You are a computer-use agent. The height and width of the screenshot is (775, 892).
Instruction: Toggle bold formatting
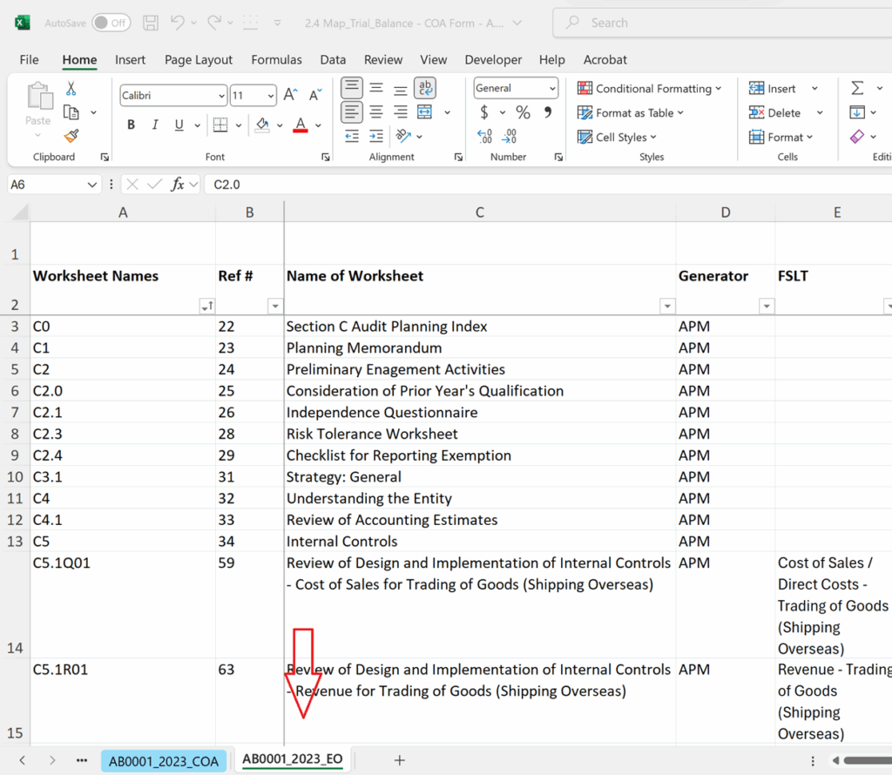click(131, 125)
